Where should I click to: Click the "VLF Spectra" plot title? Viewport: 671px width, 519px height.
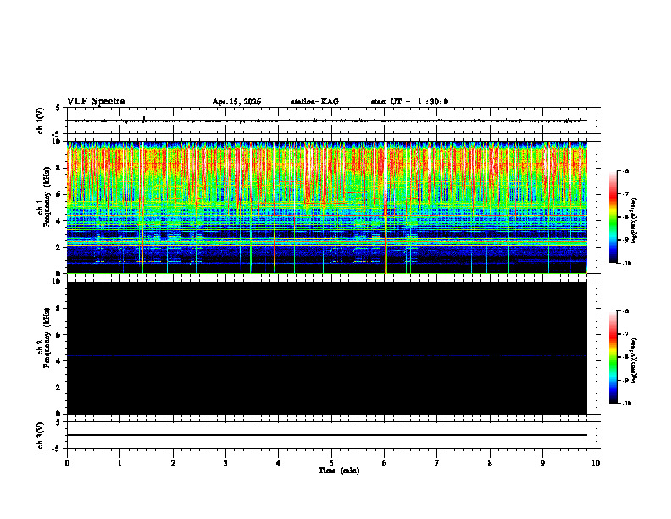pos(96,102)
